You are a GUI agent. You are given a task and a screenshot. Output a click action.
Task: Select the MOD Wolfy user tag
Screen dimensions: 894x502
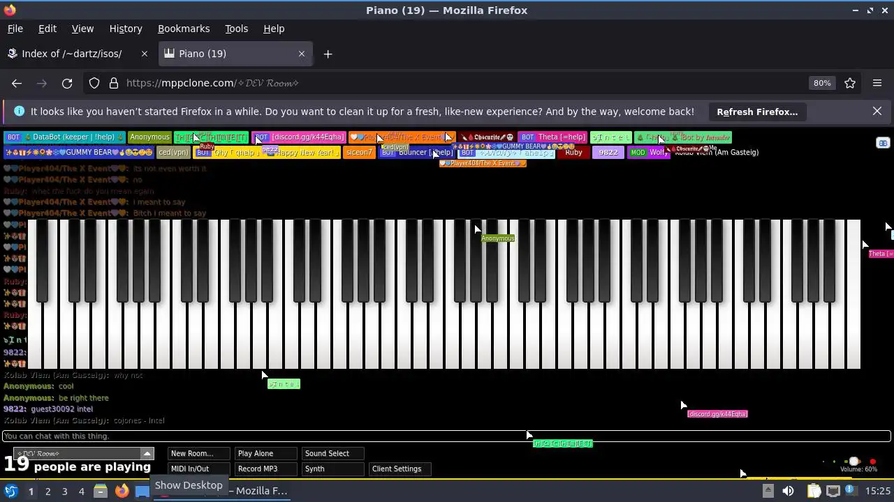pyautogui.click(x=648, y=153)
